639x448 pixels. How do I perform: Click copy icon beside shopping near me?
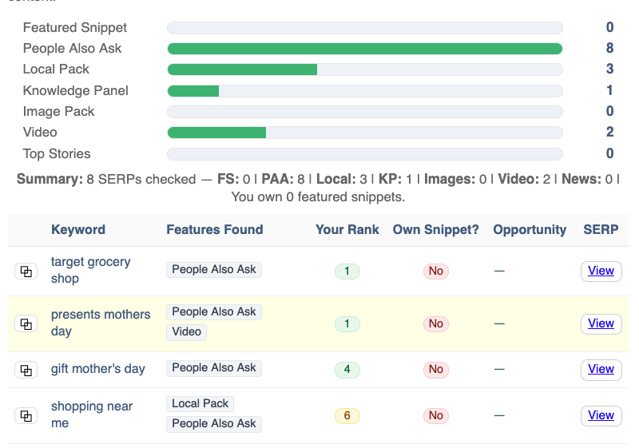[26, 415]
